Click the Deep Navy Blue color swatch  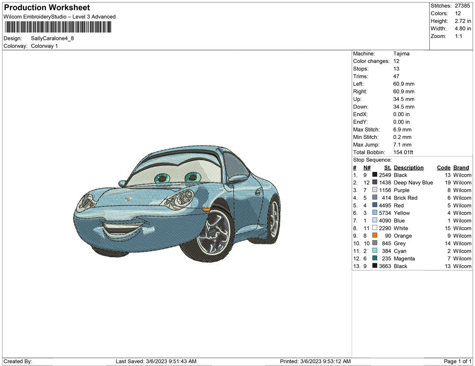(375, 183)
